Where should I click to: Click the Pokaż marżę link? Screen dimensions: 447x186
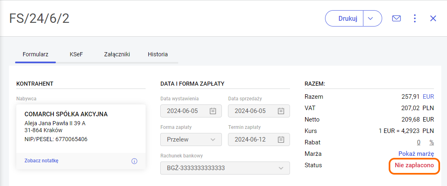coord(416,154)
